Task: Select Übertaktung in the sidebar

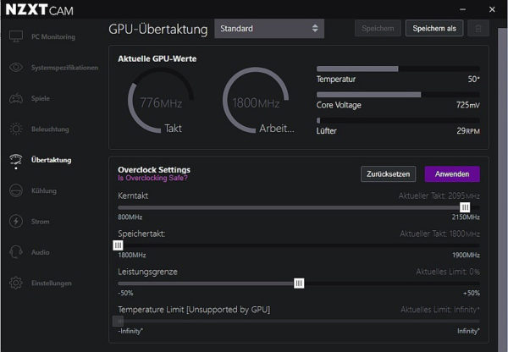Action: pyautogui.click(x=51, y=160)
